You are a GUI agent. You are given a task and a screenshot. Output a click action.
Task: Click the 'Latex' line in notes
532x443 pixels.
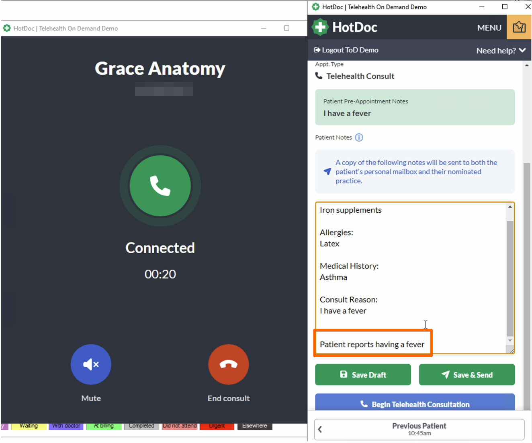(x=329, y=244)
